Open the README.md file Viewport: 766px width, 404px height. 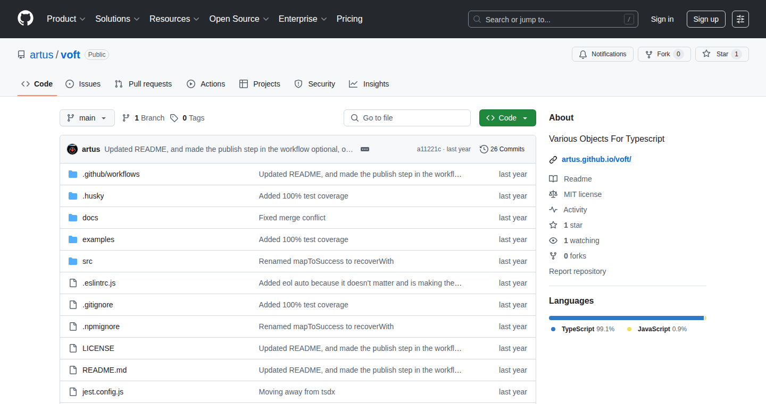point(104,370)
